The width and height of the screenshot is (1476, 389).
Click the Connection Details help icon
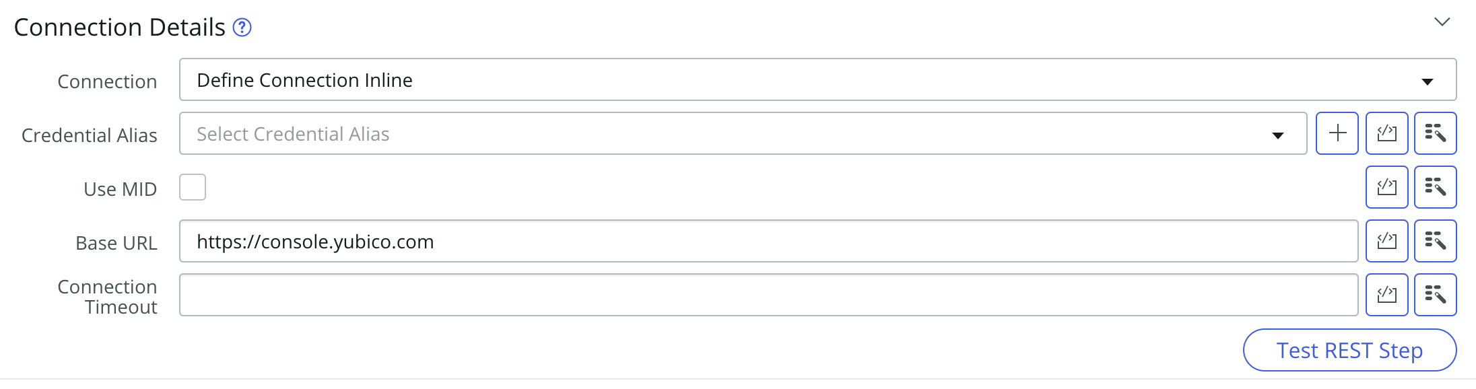click(x=242, y=28)
